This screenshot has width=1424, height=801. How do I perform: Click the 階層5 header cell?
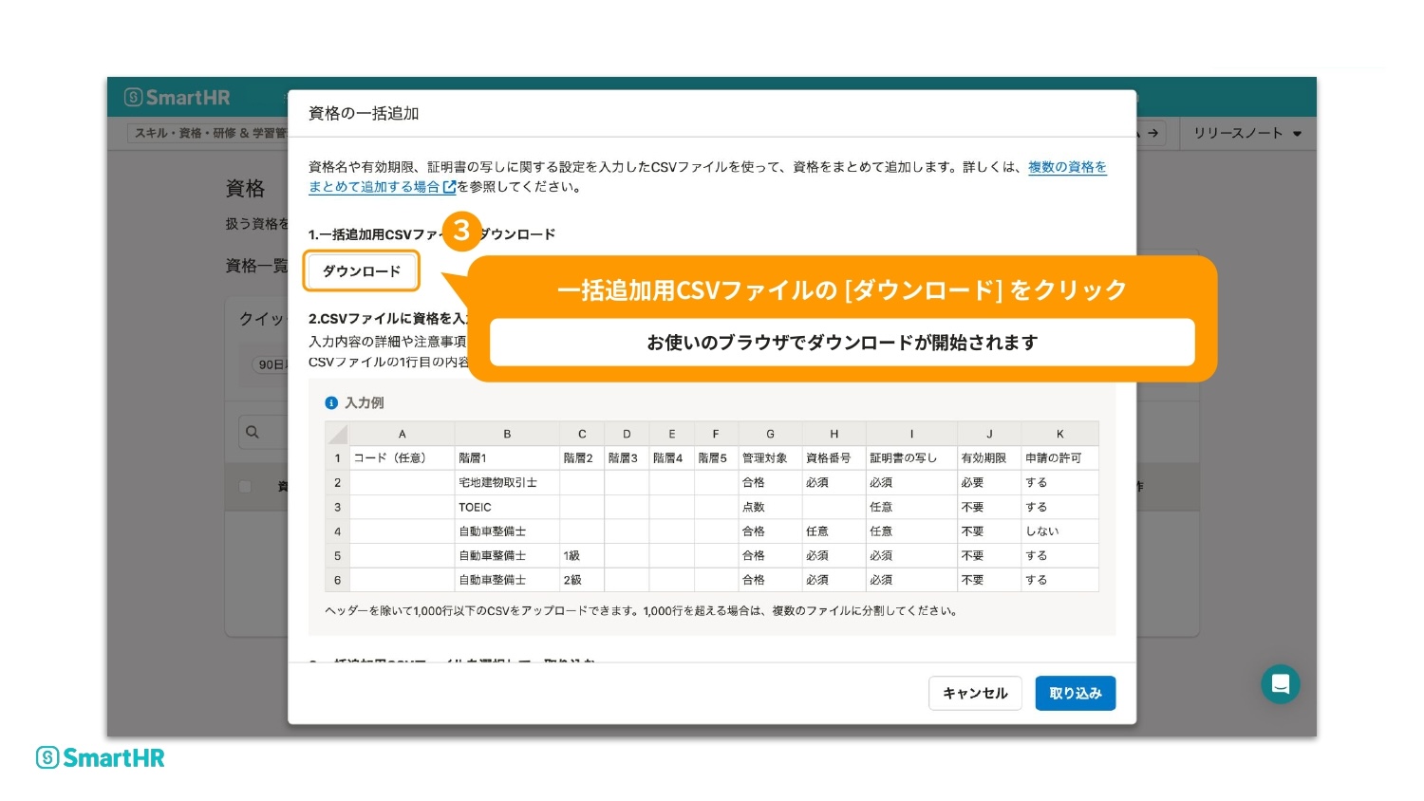[x=716, y=458]
